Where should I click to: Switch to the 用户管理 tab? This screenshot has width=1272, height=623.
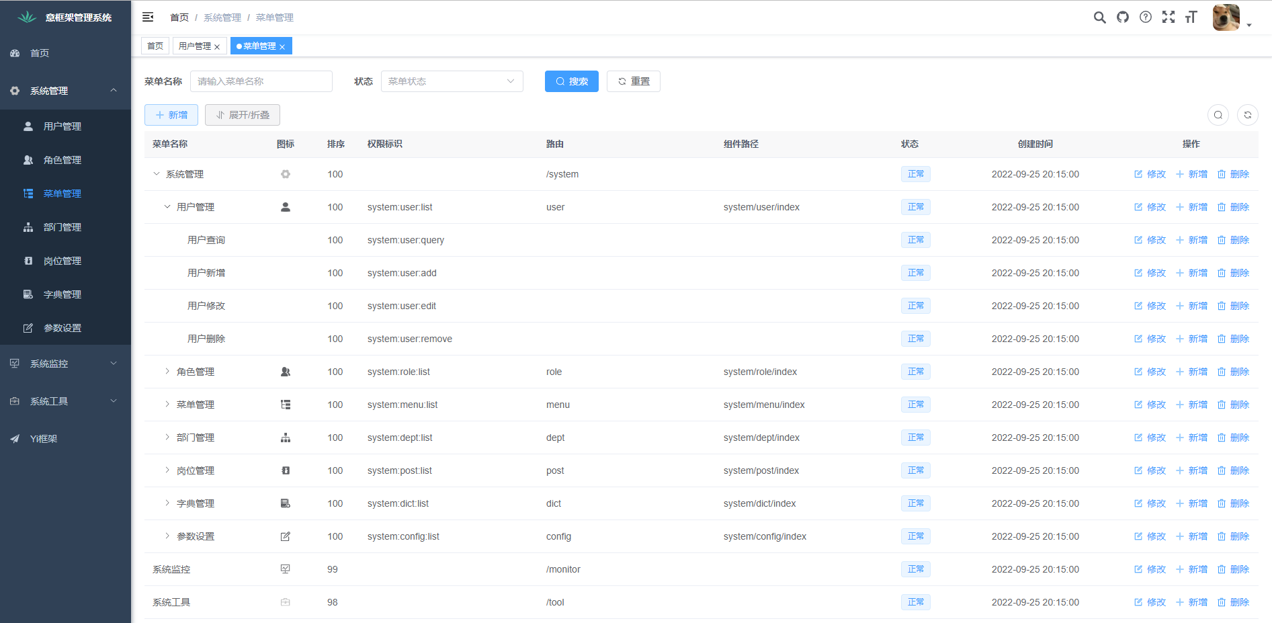(195, 46)
